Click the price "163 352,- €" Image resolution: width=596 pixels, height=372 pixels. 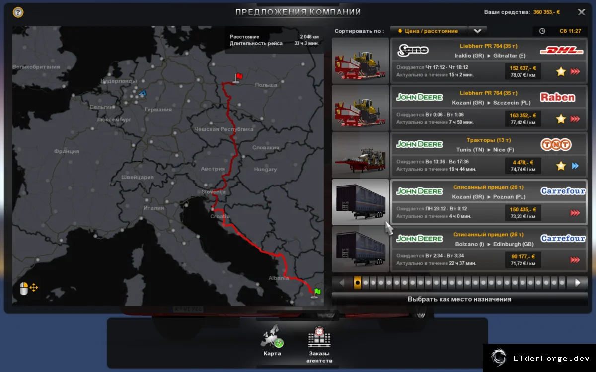tap(523, 115)
